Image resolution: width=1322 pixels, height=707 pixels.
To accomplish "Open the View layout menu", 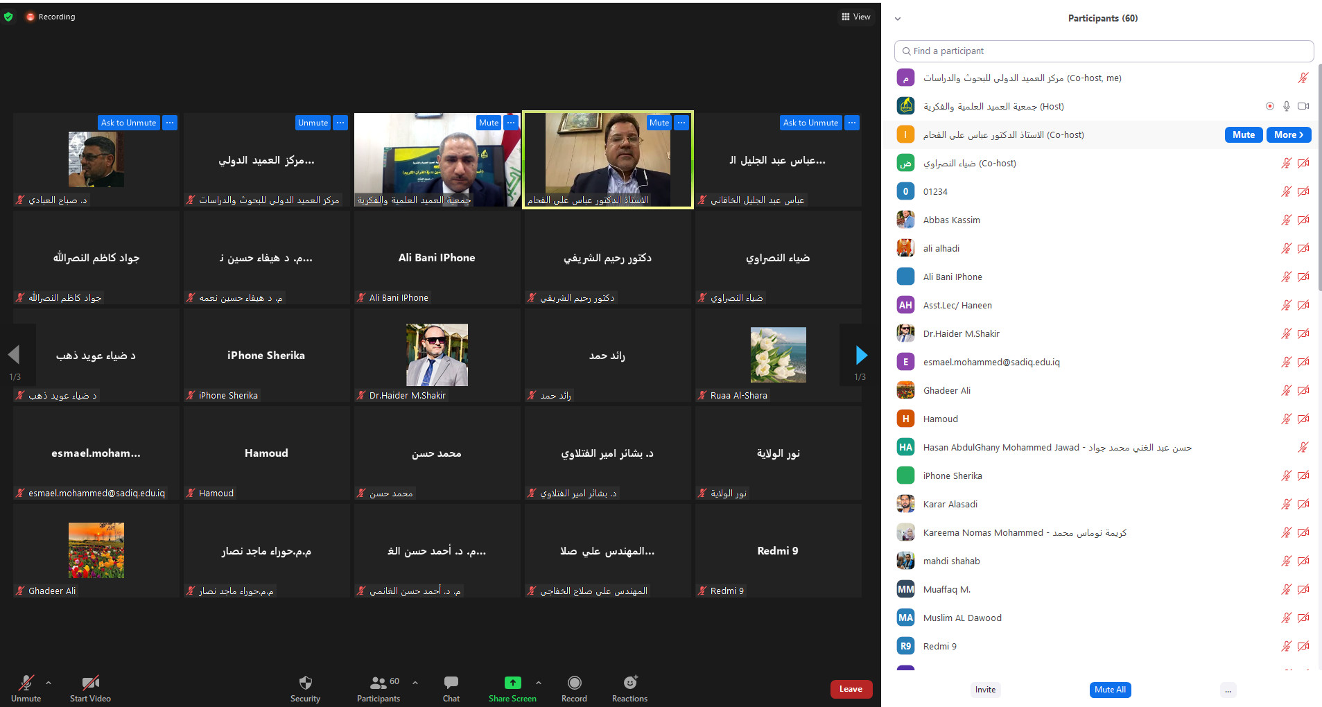I will (x=855, y=17).
